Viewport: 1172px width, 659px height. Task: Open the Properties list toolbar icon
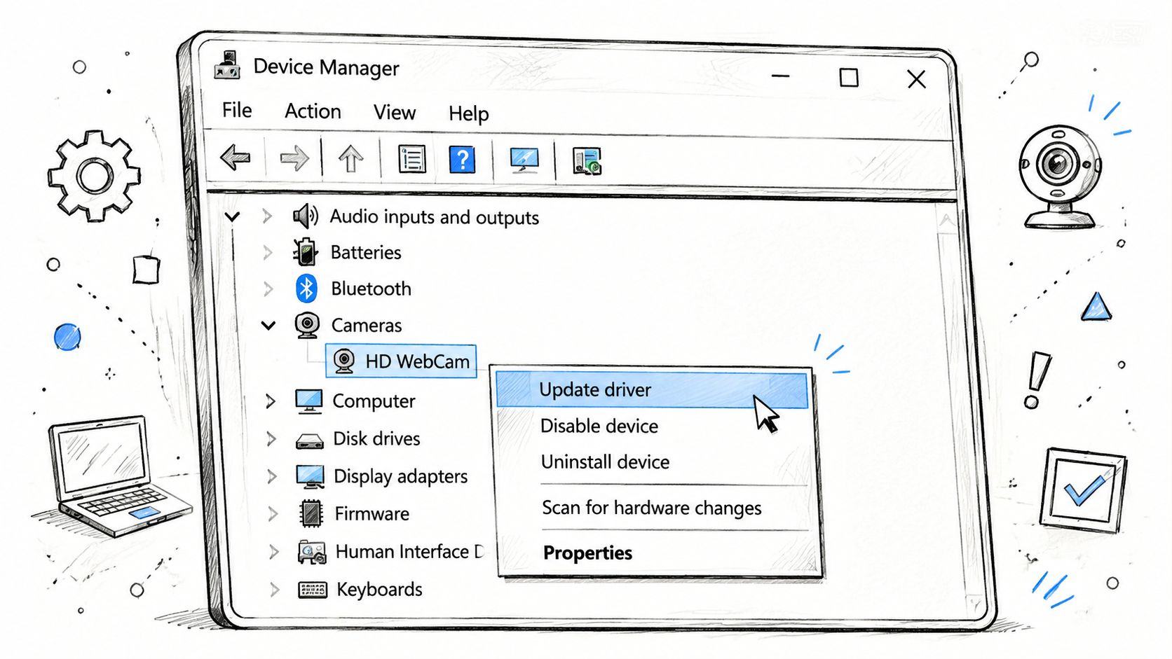point(412,159)
